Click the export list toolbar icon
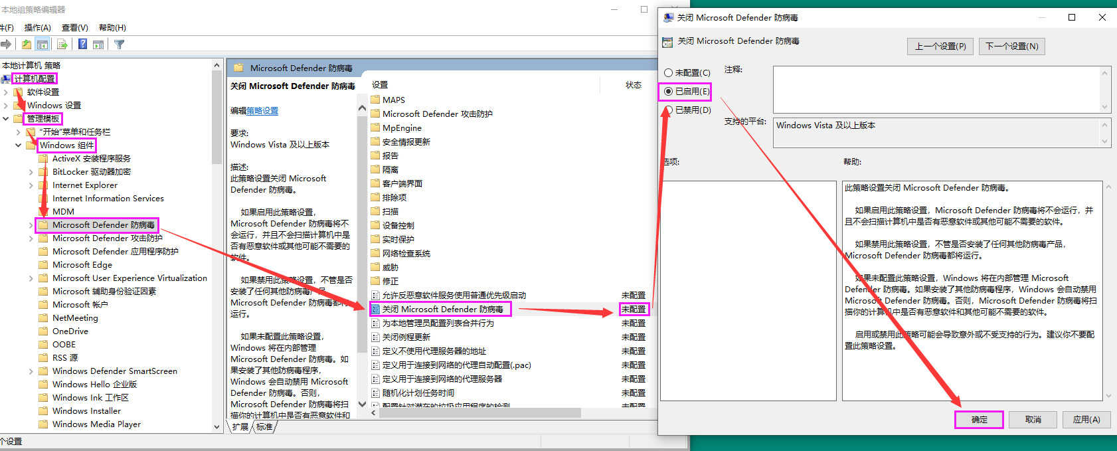1117x451 pixels. (x=62, y=45)
